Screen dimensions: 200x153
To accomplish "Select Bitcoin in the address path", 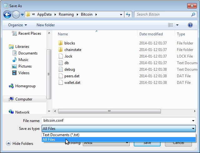I will tap(87, 14).
